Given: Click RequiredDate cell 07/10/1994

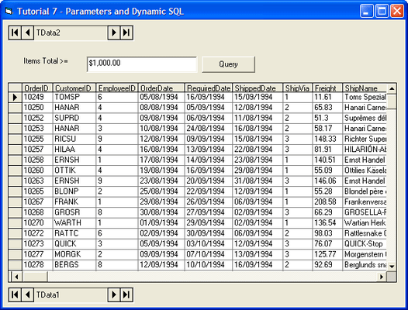Looking at the screenshot, I should [209, 255].
